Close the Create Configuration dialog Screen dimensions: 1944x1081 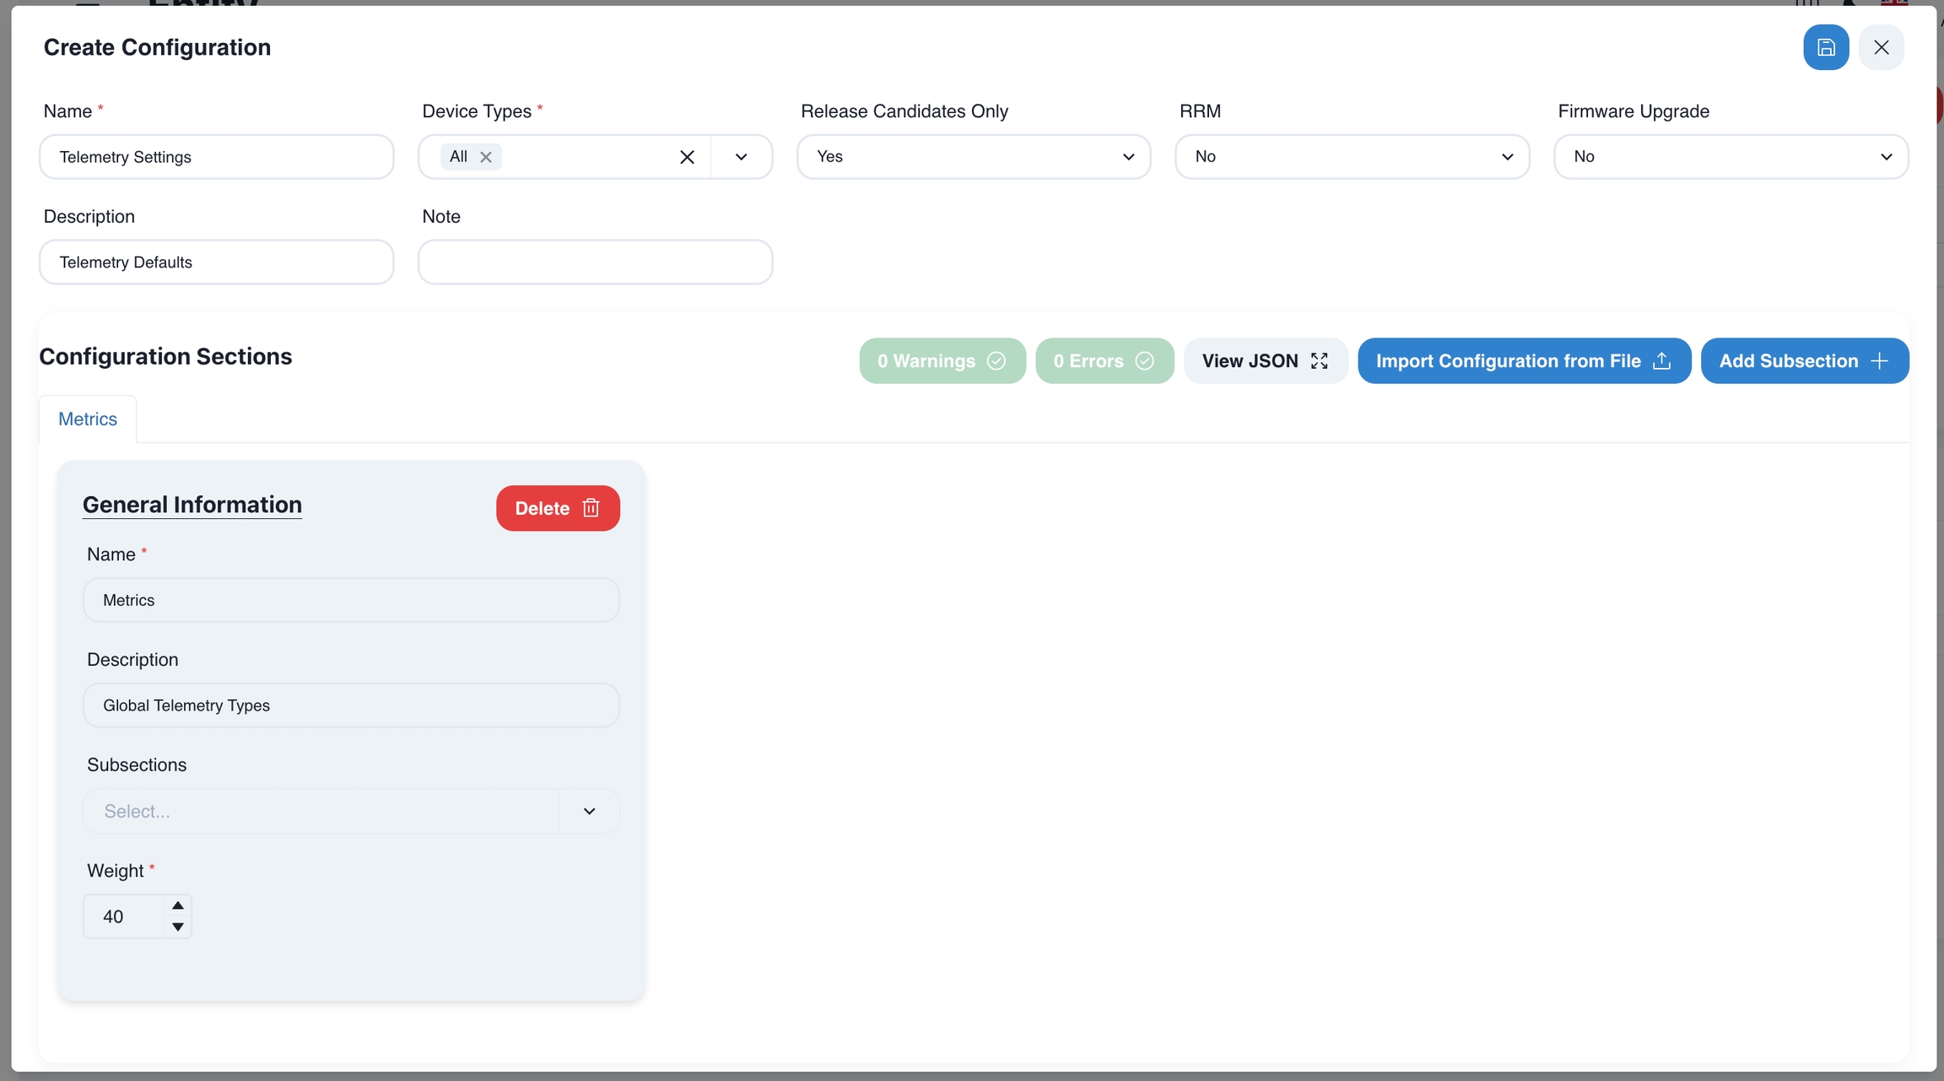(1881, 47)
